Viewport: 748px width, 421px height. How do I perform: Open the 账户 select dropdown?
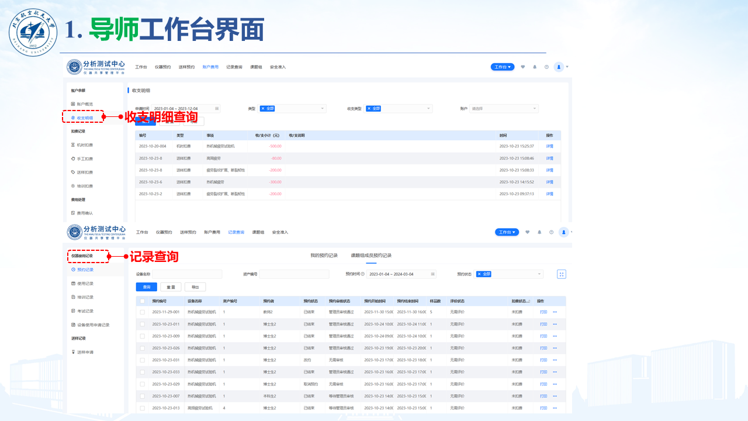click(x=504, y=109)
